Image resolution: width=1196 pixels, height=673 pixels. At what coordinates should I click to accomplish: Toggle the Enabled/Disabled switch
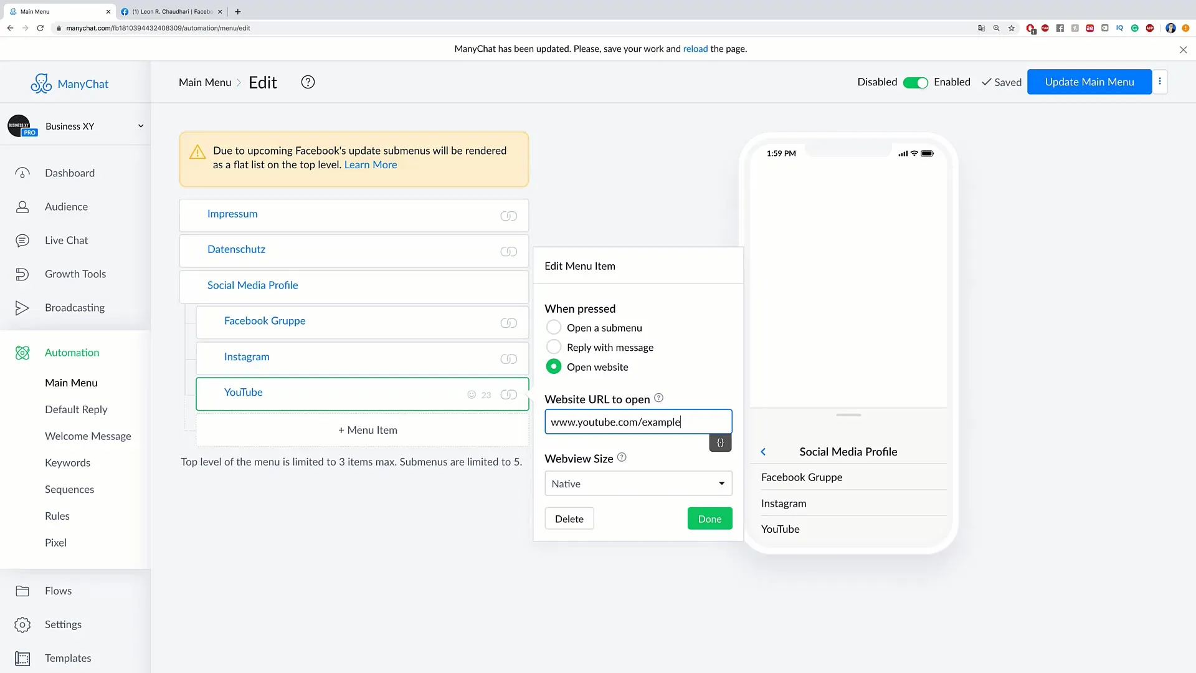[916, 82]
